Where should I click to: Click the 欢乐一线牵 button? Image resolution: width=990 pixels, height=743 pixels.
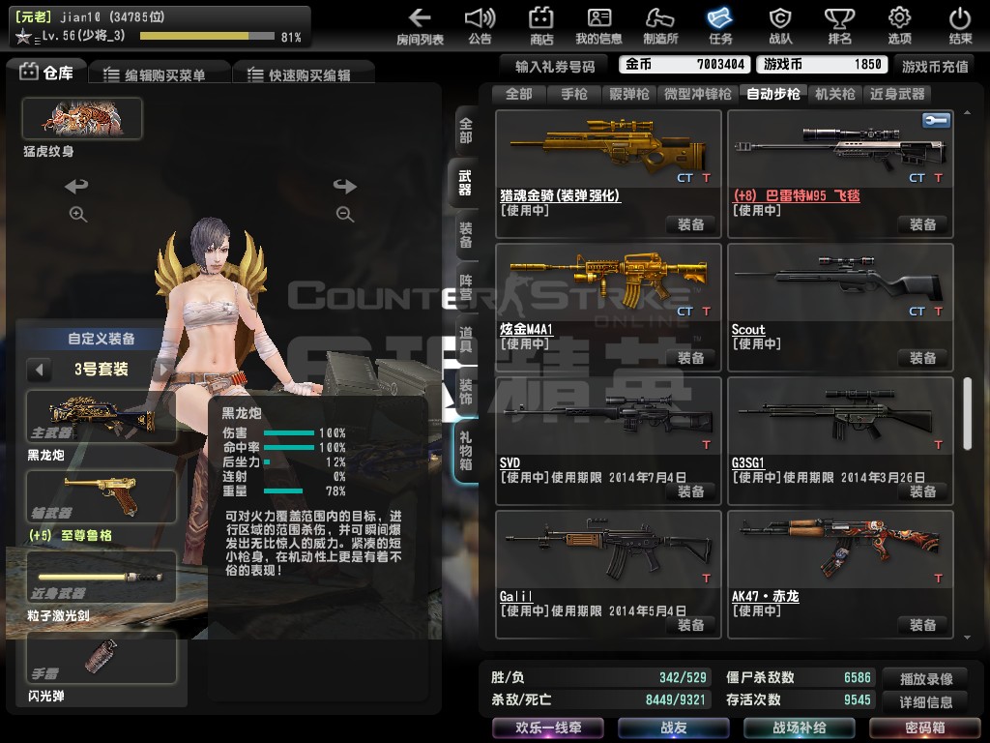point(548,728)
